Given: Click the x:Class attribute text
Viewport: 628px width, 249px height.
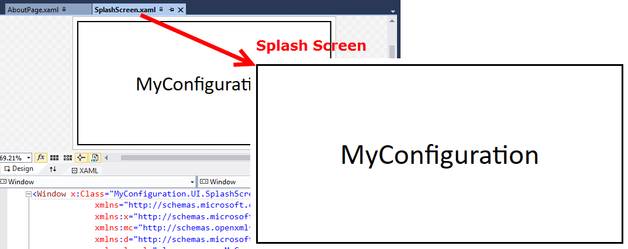Looking at the screenshot, I should [88, 194].
